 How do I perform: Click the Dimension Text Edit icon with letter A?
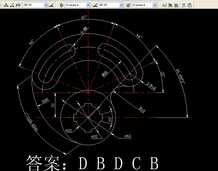click(6, 5)
